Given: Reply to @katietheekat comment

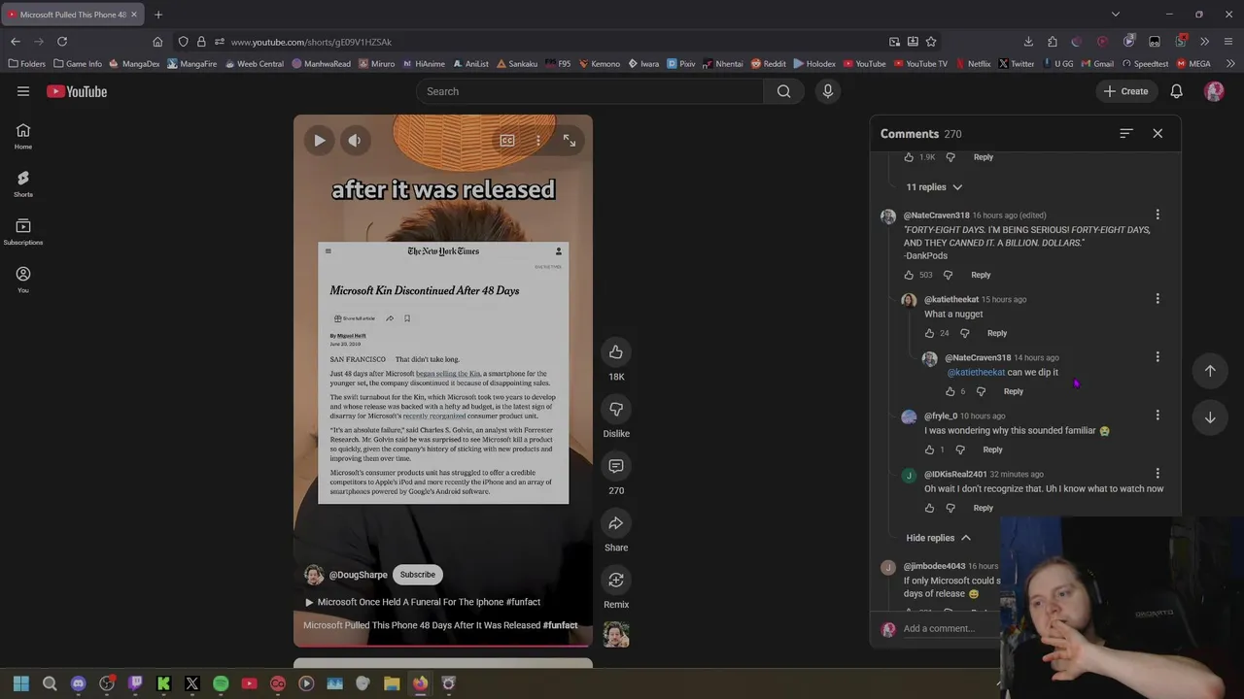Looking at the screenshot, I should [997, 333].
